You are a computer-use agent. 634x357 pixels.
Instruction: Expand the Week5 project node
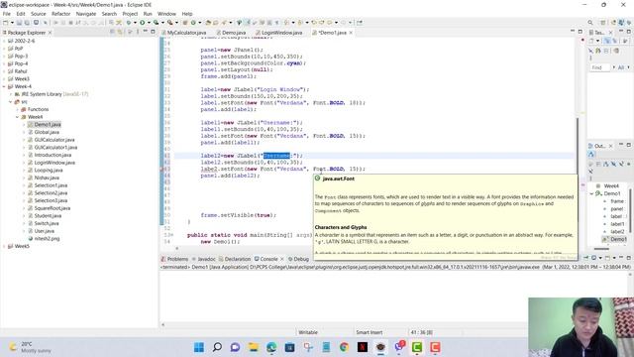click(x=4, y=246)
